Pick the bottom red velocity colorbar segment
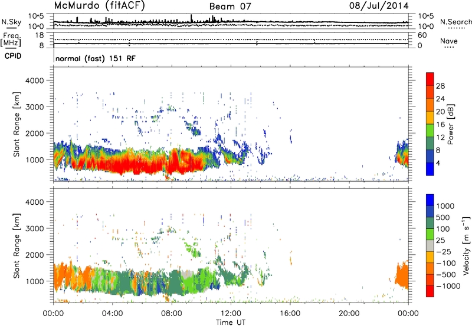Viewport: 472px width, 326px height. click(430, 291)
